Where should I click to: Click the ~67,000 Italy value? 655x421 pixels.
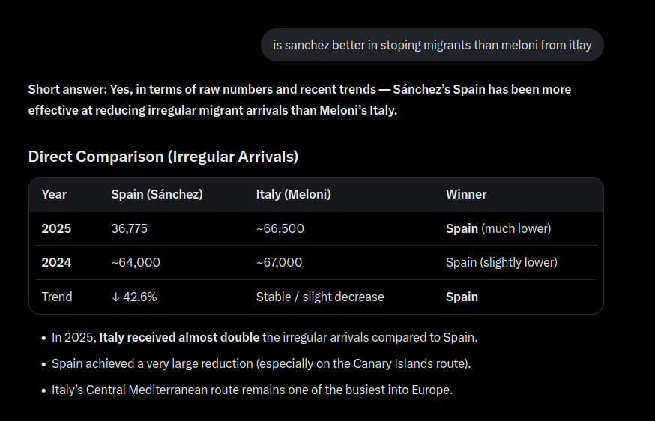tap(279, 262)
